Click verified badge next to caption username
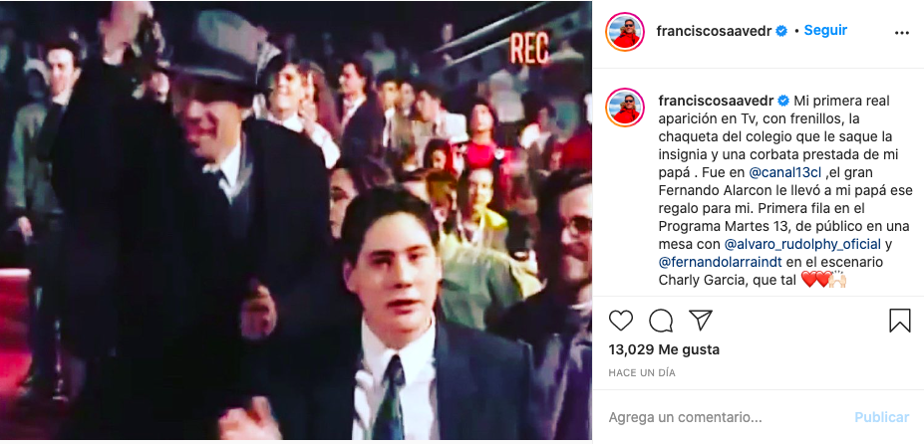Viewport: 924px width, 444px height. (783, 101)
